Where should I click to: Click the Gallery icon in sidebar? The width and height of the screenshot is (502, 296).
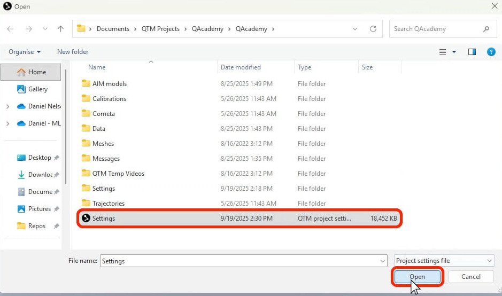21,89
